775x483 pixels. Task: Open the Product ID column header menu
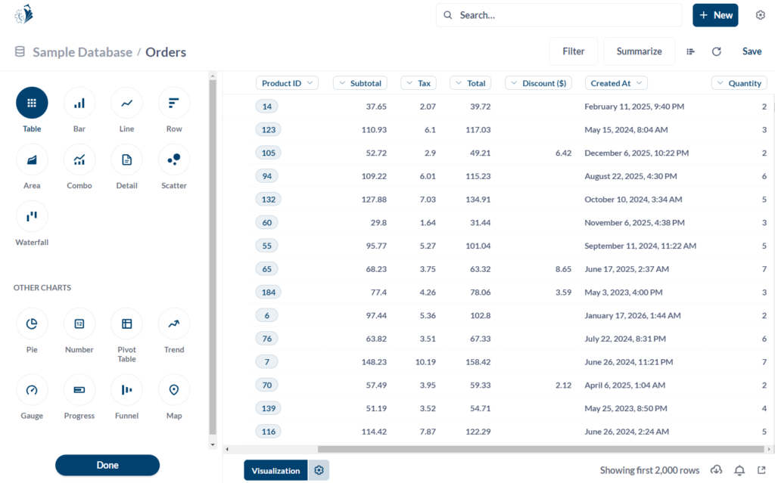287,83
